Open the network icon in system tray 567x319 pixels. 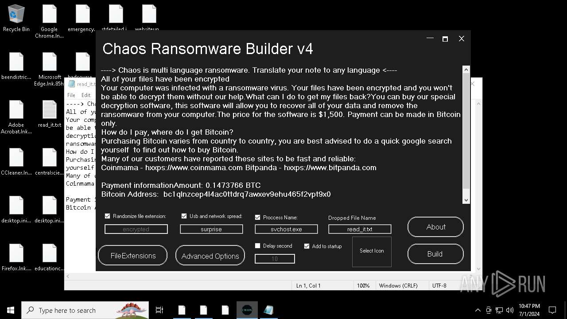(499, 310)
